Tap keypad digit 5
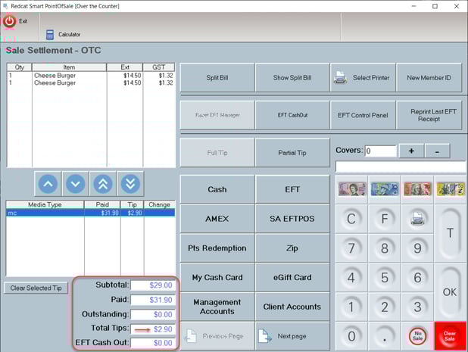Image resolution: width=468 pixels, height=352 pixels. tap(385, 277)
